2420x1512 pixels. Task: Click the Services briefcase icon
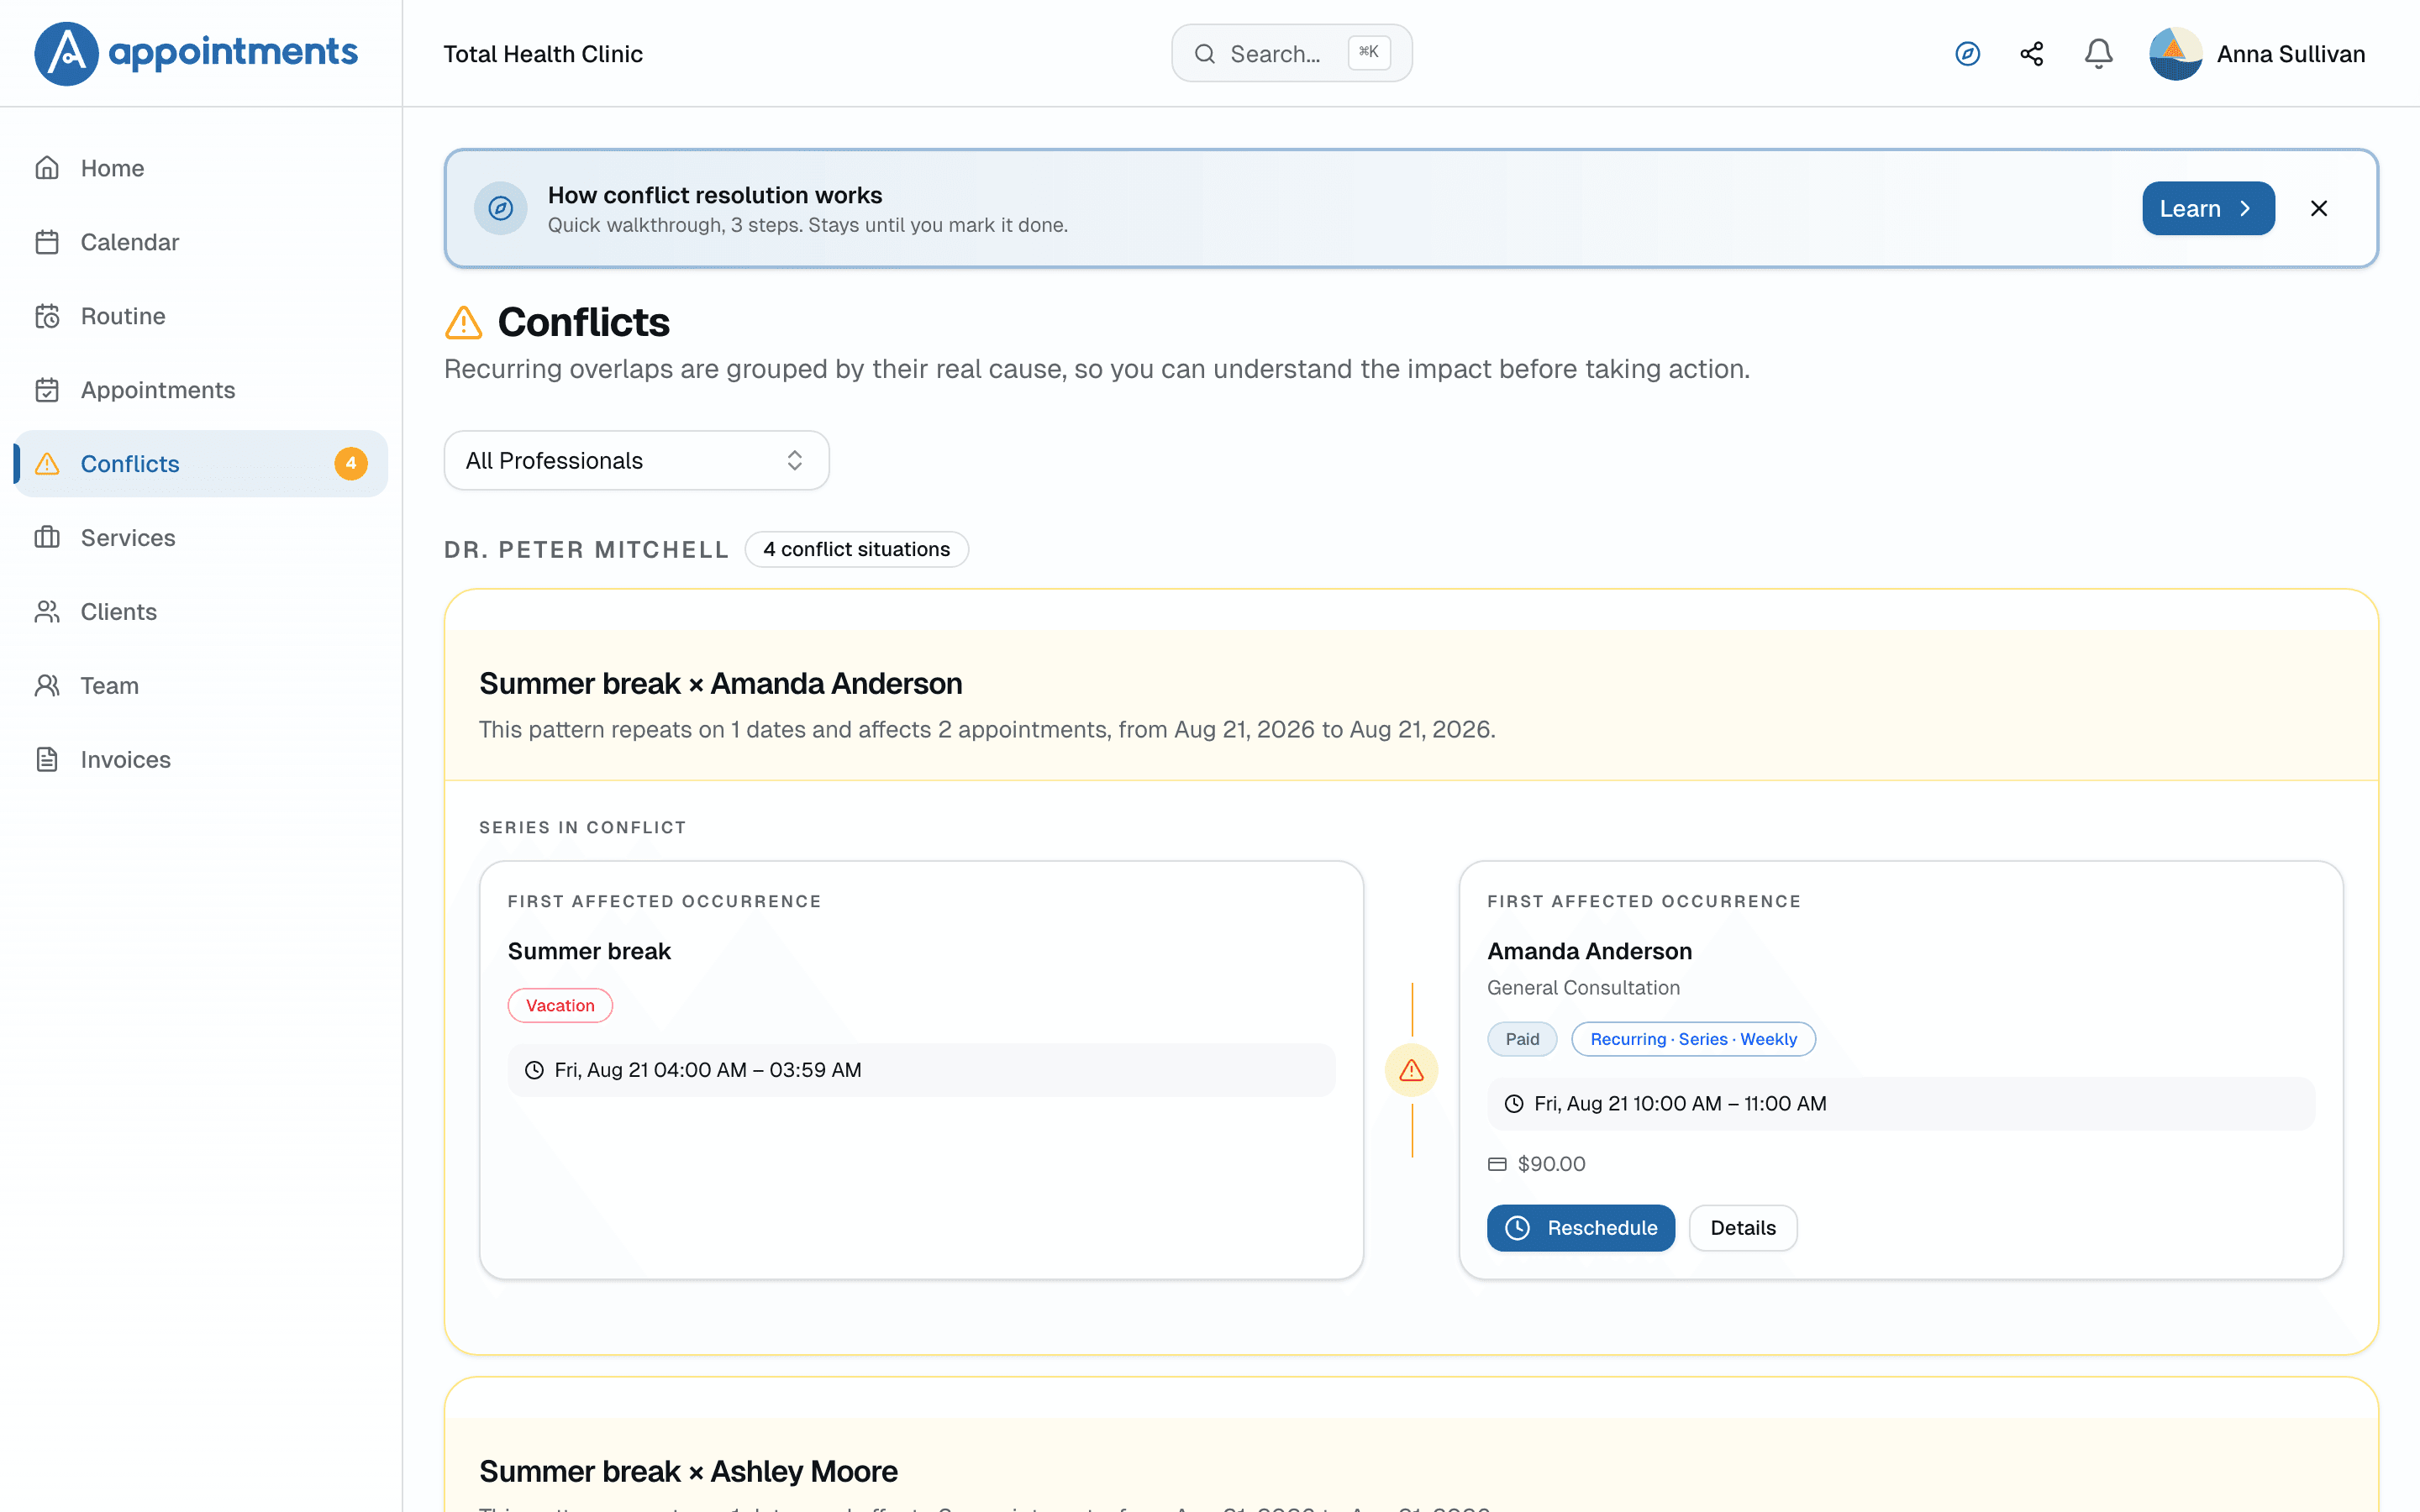47,538
